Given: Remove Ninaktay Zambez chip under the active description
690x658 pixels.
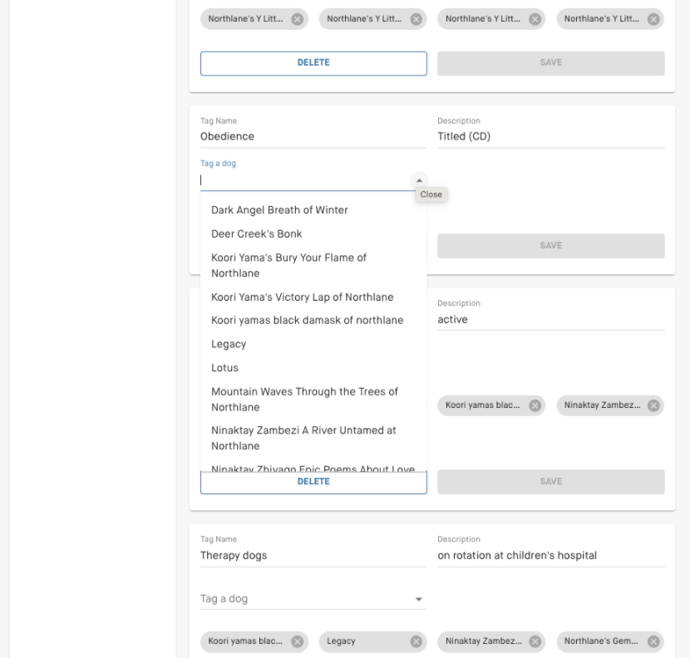Looking at the screenshot, I should pyautogui.click(x=653, y=405).
